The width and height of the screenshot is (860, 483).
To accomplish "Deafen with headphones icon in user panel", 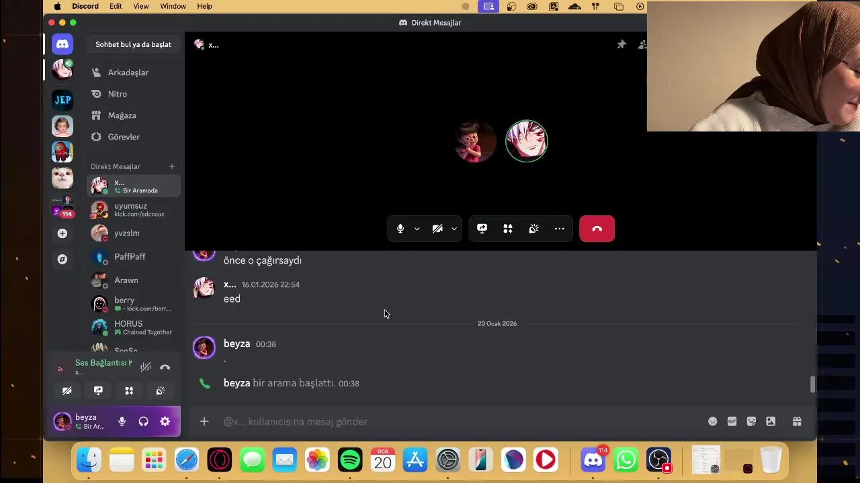I will [143, 421].
